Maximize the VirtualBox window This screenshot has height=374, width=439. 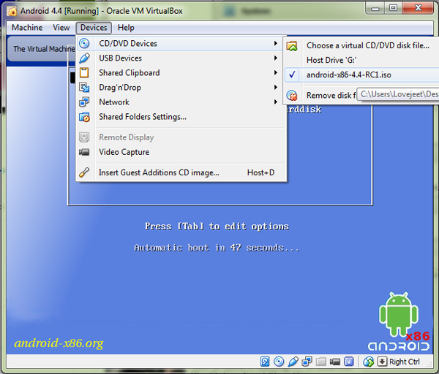point(394,8)
